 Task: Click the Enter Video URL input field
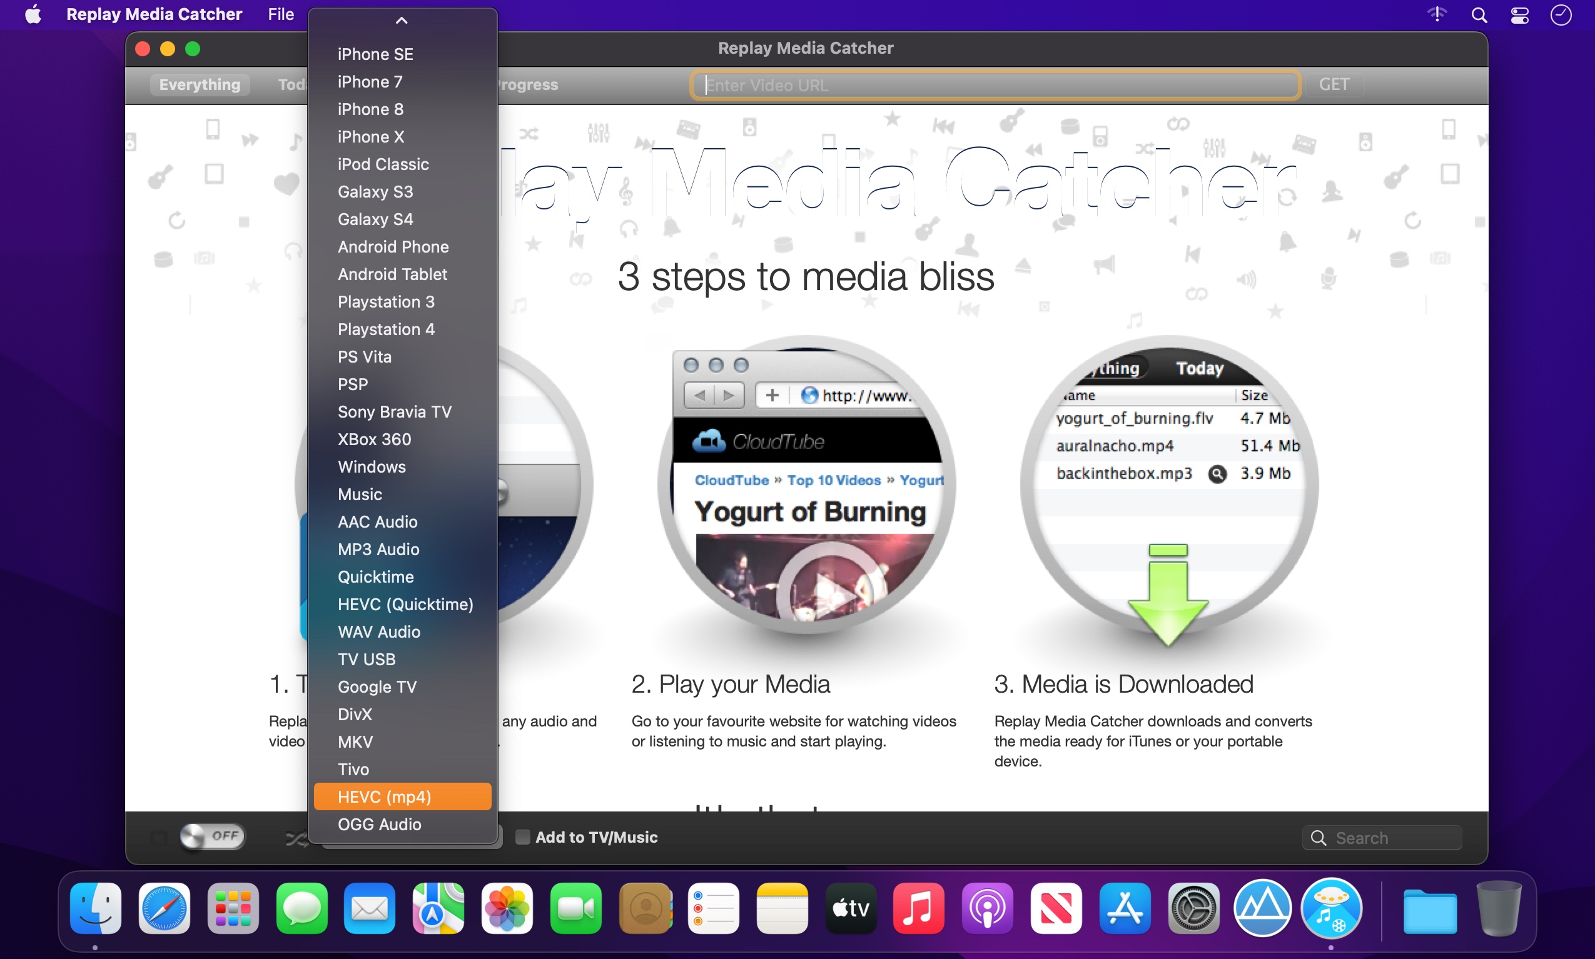point(997,84)
